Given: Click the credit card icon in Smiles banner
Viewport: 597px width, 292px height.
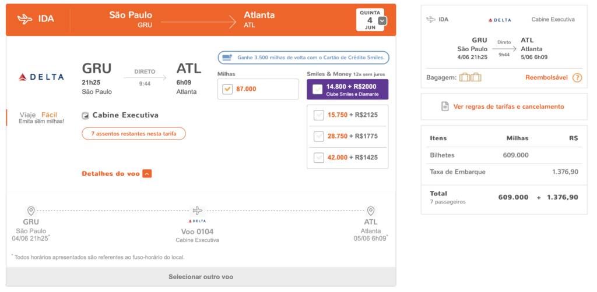Looking at the screenshot, I should pos(227,58).
